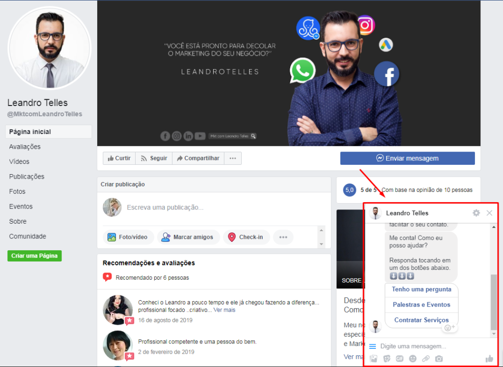This screenshot has width=503, height=367.
Task: Click recommendation star icon beside heading
Action: (107, 277)
